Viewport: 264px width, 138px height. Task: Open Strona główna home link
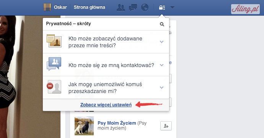coord(90,7)
